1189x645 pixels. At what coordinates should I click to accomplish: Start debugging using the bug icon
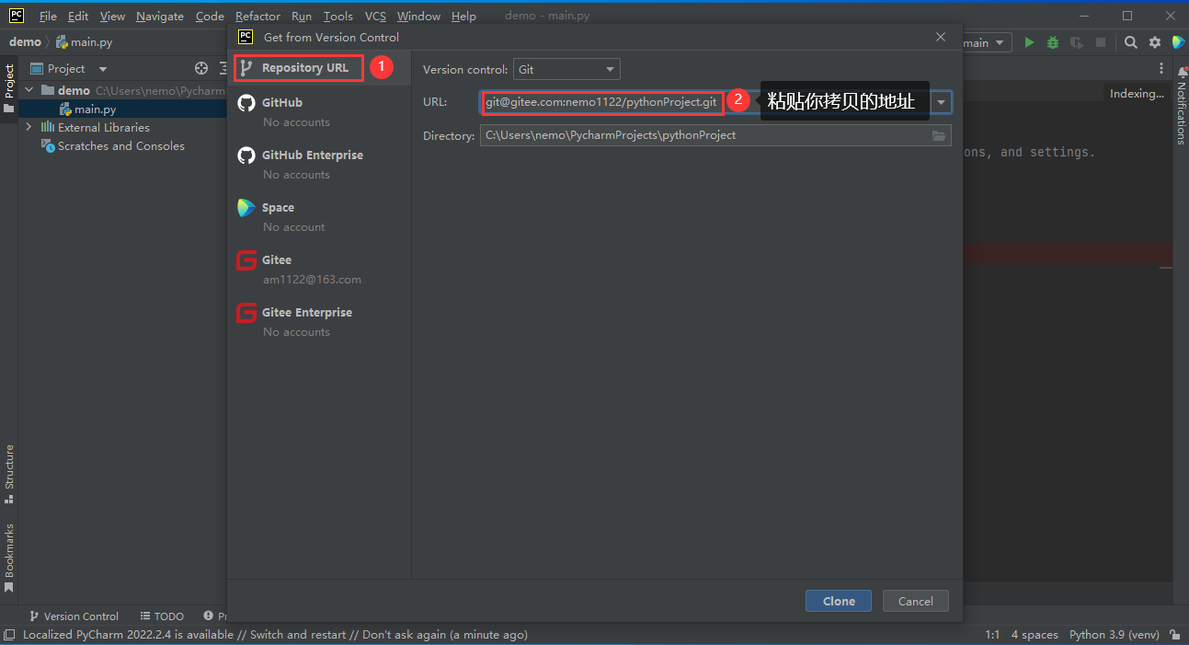(x=1052, y=42)
